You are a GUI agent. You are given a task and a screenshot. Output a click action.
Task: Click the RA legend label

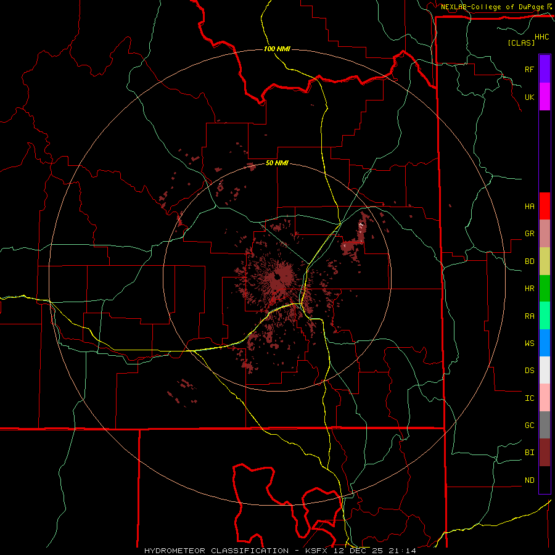[x=529, y=316]
